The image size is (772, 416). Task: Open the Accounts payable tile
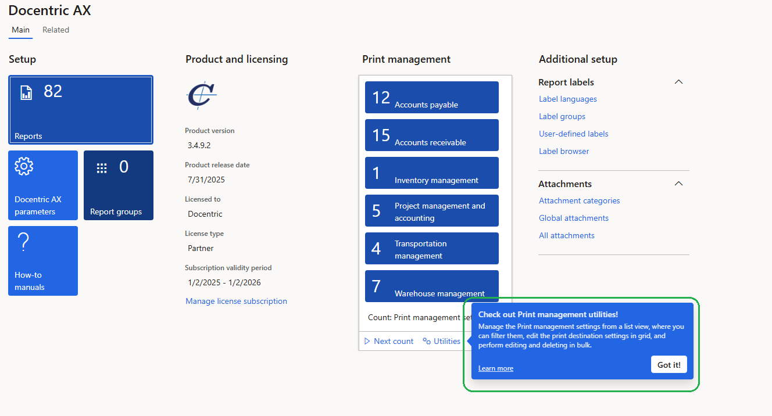[431, 97]
